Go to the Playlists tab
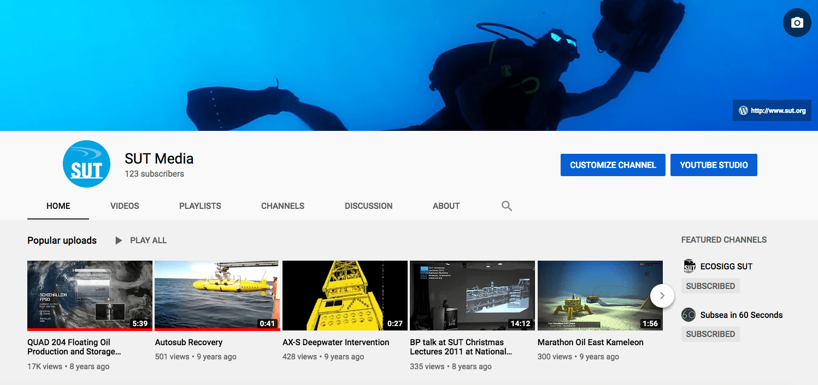 click(x=200, y=206)
